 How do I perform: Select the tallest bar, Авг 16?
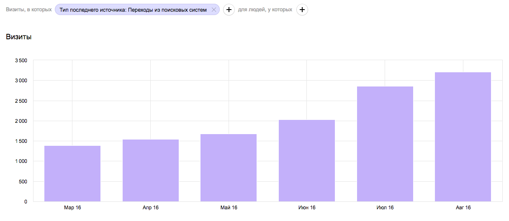pos(463,137)
